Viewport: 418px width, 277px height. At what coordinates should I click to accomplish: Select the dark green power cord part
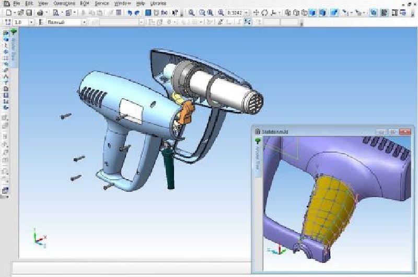(x=168, y=168)
